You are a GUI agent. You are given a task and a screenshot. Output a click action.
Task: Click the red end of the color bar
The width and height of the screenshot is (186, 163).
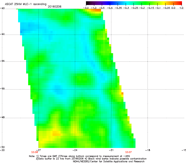coord(180,3)
